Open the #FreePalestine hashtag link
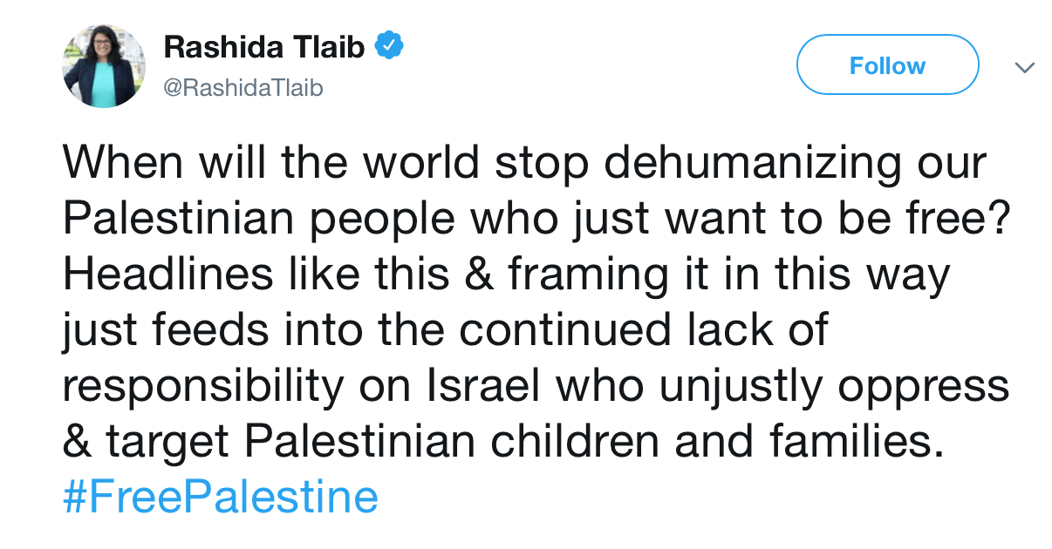 [x=221, y=498]
